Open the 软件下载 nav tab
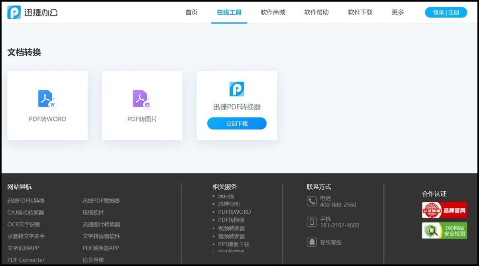The height and width of the screenshot is (266, 479). (x=360, y=12)
